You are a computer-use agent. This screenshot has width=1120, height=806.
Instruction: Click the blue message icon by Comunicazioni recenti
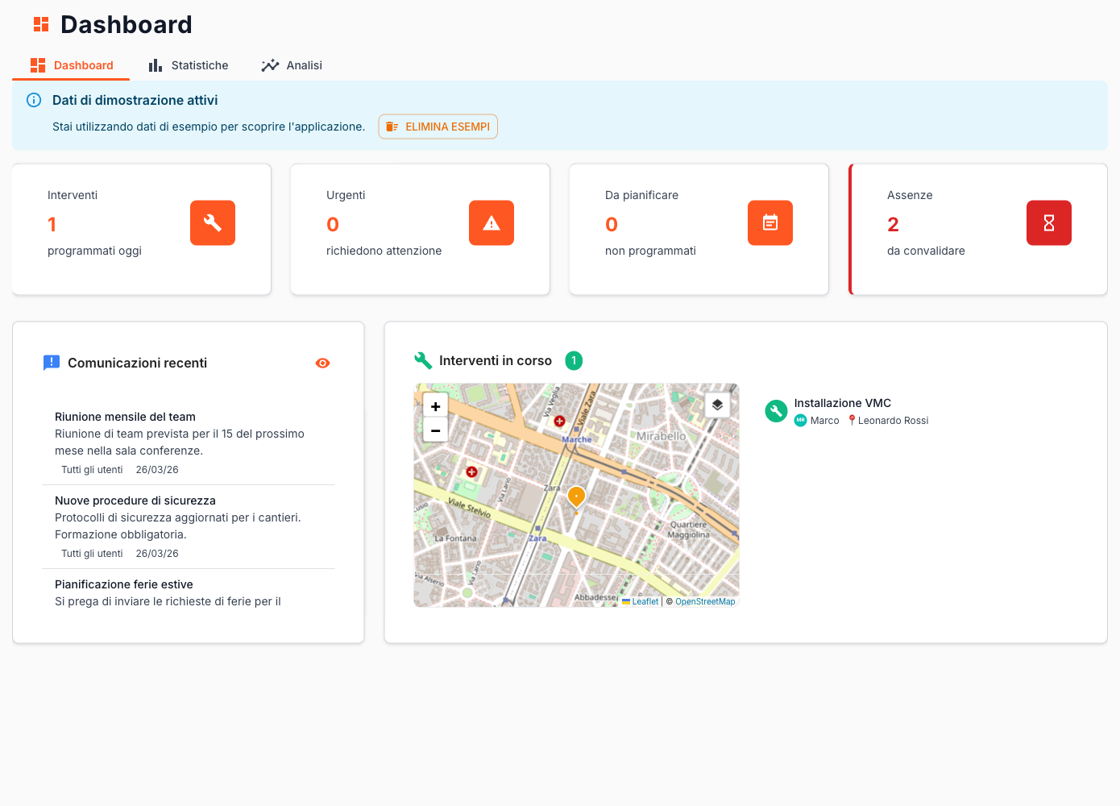52,363
